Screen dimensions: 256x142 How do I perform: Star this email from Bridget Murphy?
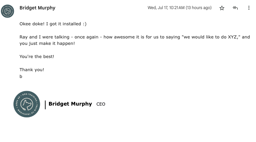[x=222, y=8]
